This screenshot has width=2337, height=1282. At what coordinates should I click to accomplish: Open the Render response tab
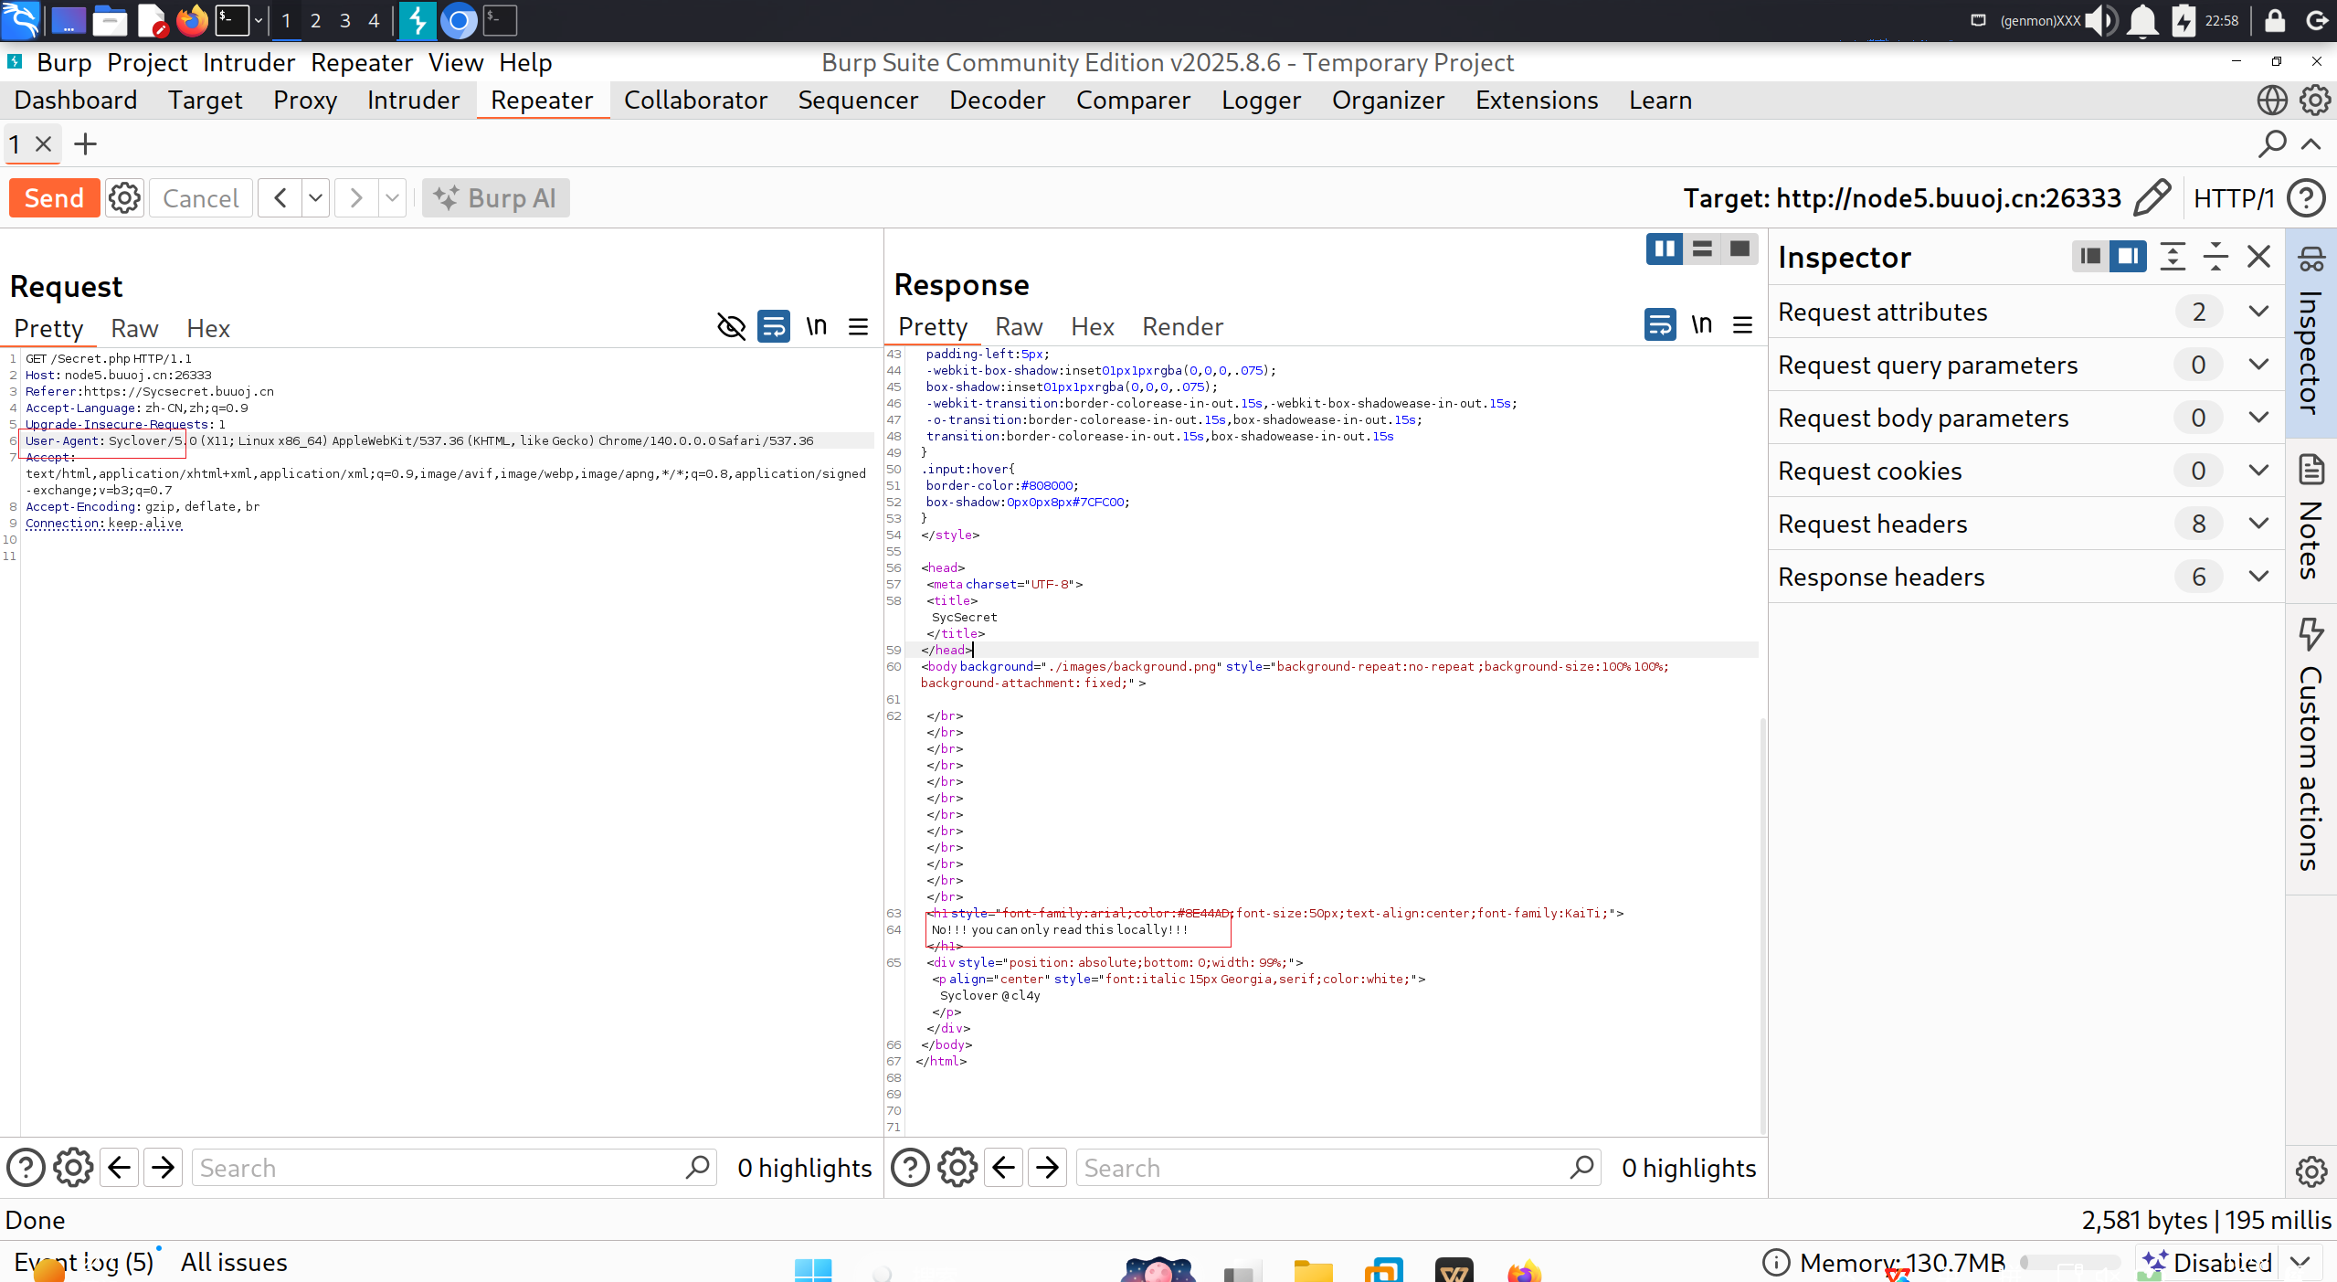pyautogui.click(x=1182, y=327)
